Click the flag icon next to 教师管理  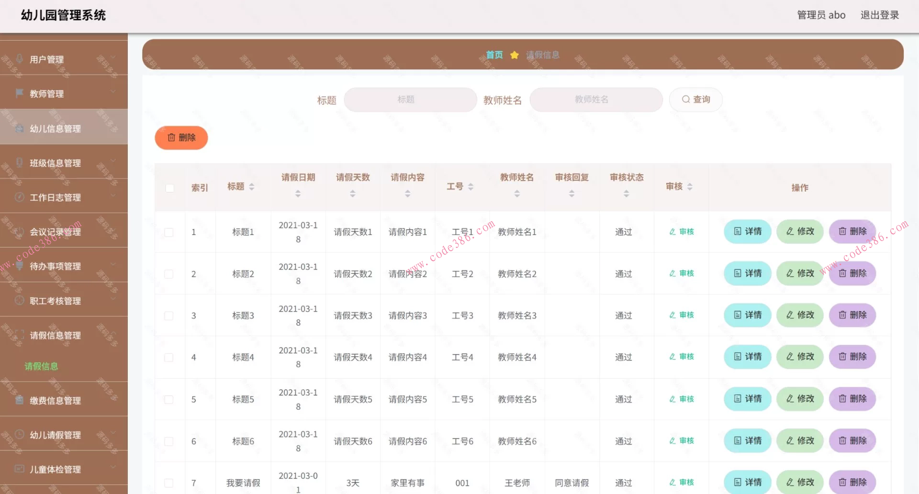[x=19, y=93]
